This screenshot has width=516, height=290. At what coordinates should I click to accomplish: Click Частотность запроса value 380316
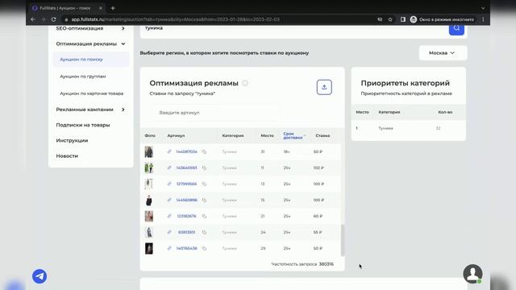(327, 264)
